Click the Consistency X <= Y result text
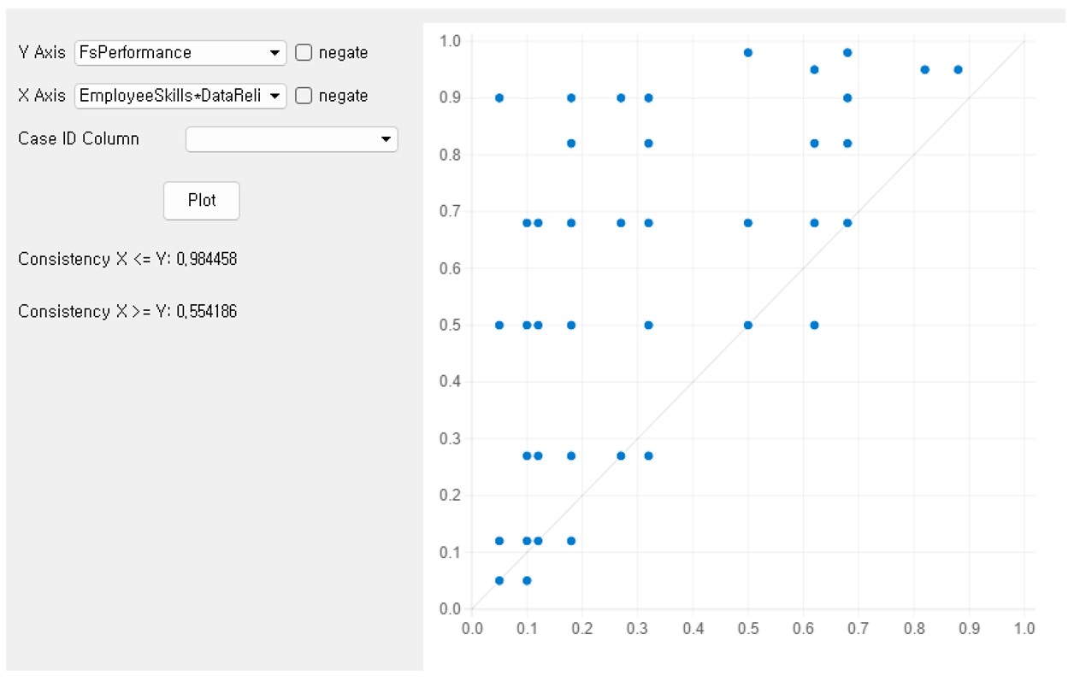The width and height of the screenshot is (1074, 681). [127, 260]
